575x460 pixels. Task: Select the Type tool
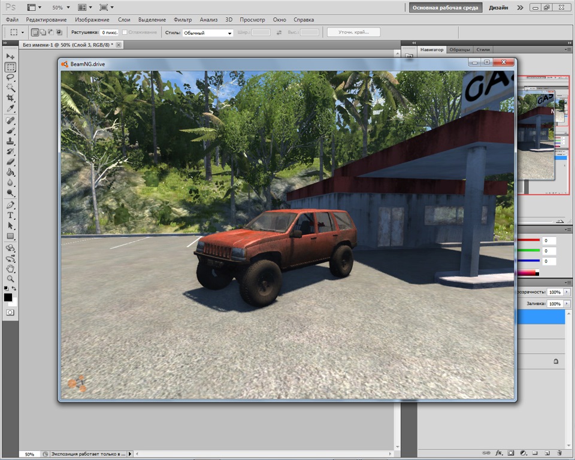(10, 216)
